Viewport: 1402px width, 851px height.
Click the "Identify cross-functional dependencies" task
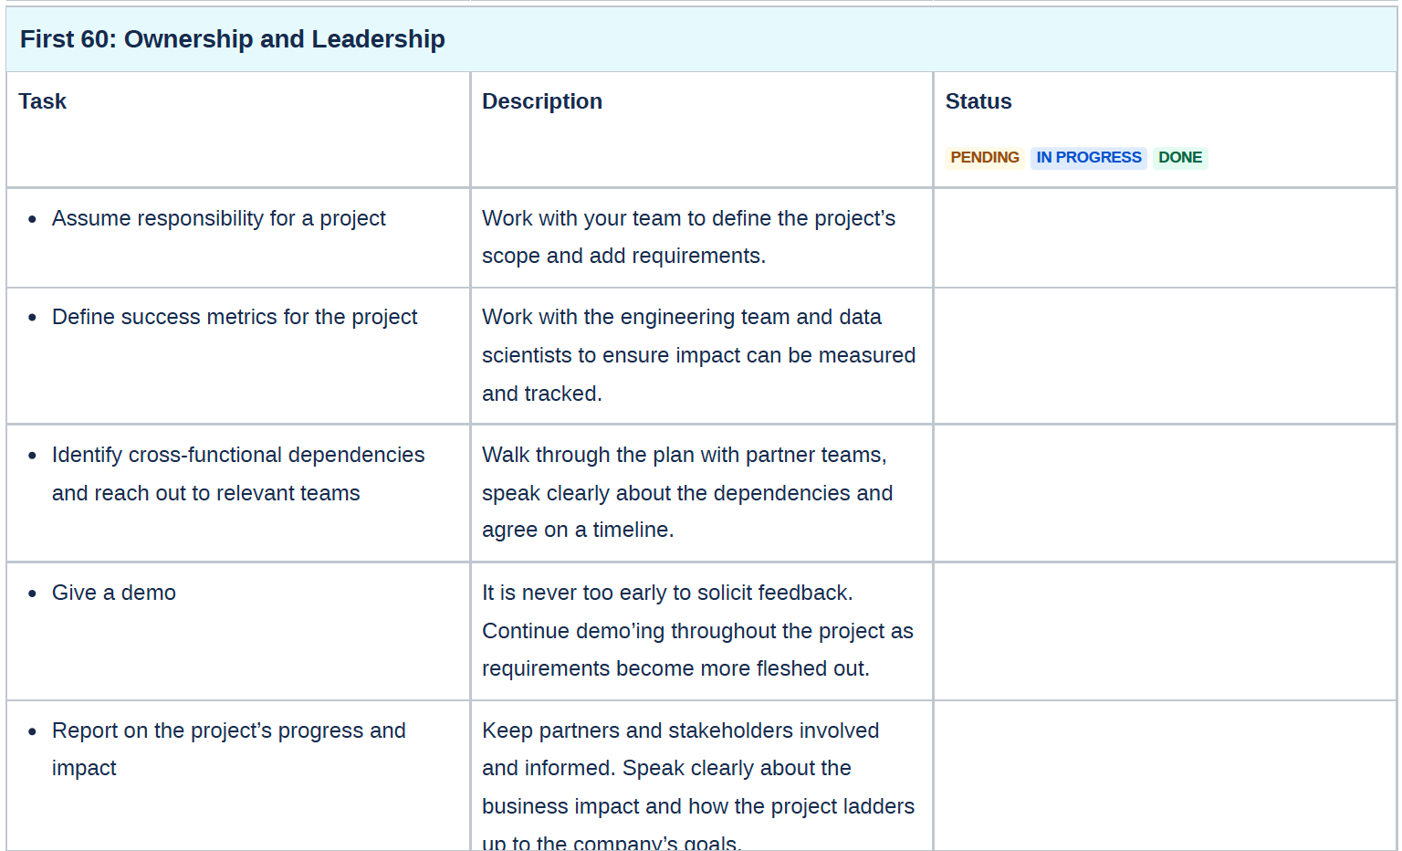pos(238,456)
